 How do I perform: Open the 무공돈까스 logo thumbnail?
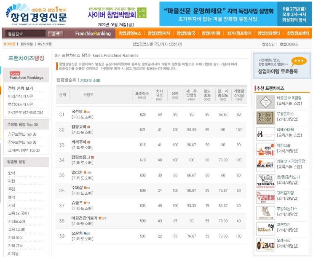click(x=265, y=118)
